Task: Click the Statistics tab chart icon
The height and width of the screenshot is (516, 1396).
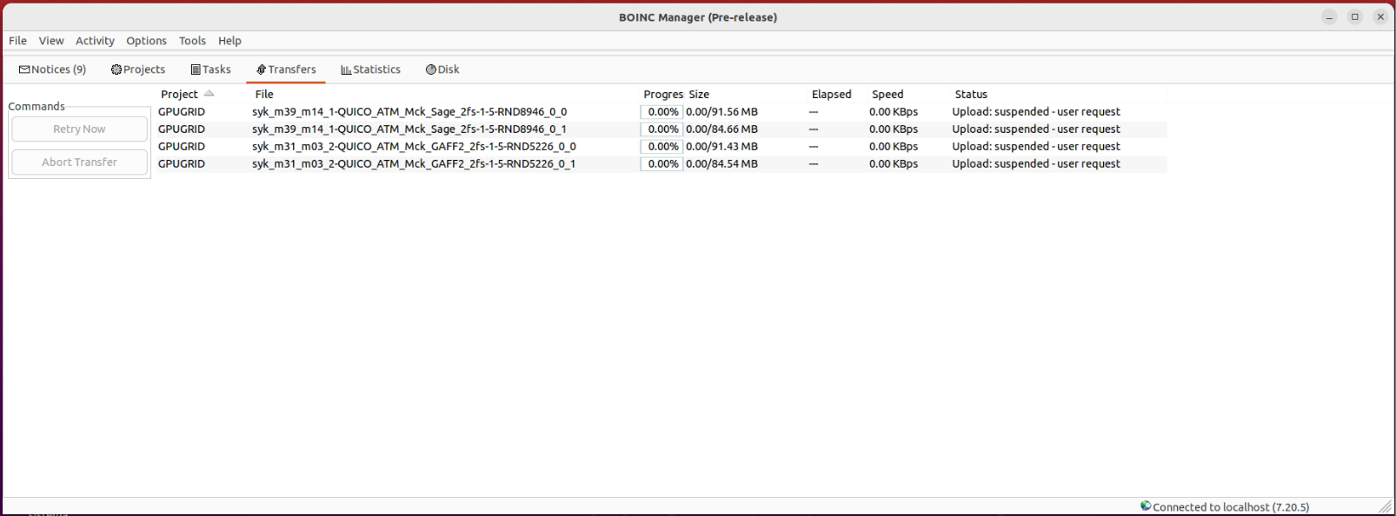Action: pos(346,69)
